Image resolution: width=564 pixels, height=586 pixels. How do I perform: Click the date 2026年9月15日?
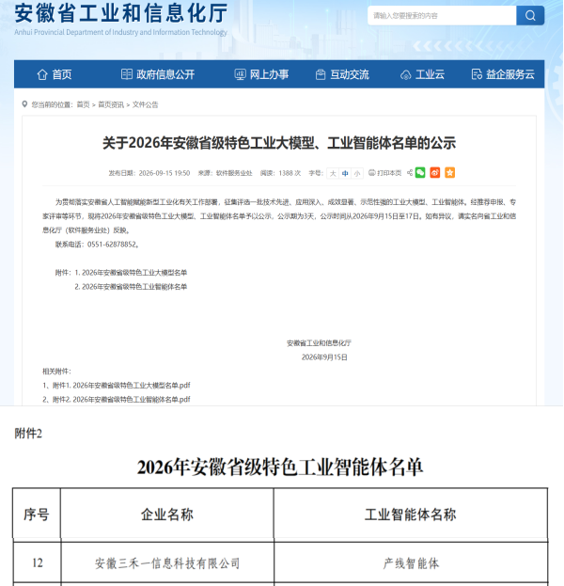point(324,356)
